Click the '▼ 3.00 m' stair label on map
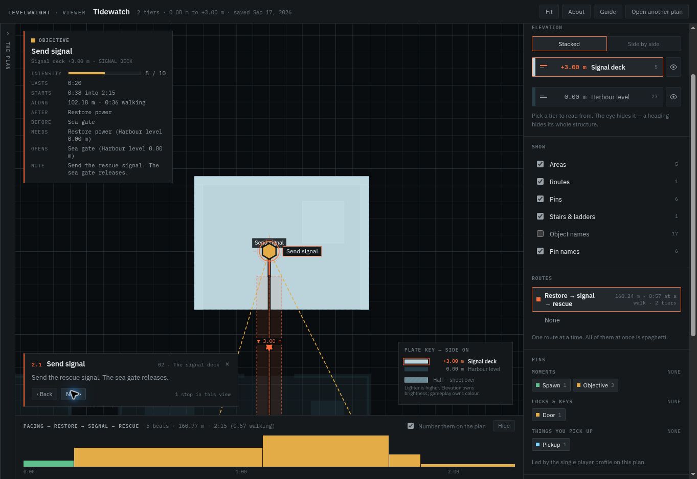This screenshot has width=697, height=479. [x=269, y=341]
